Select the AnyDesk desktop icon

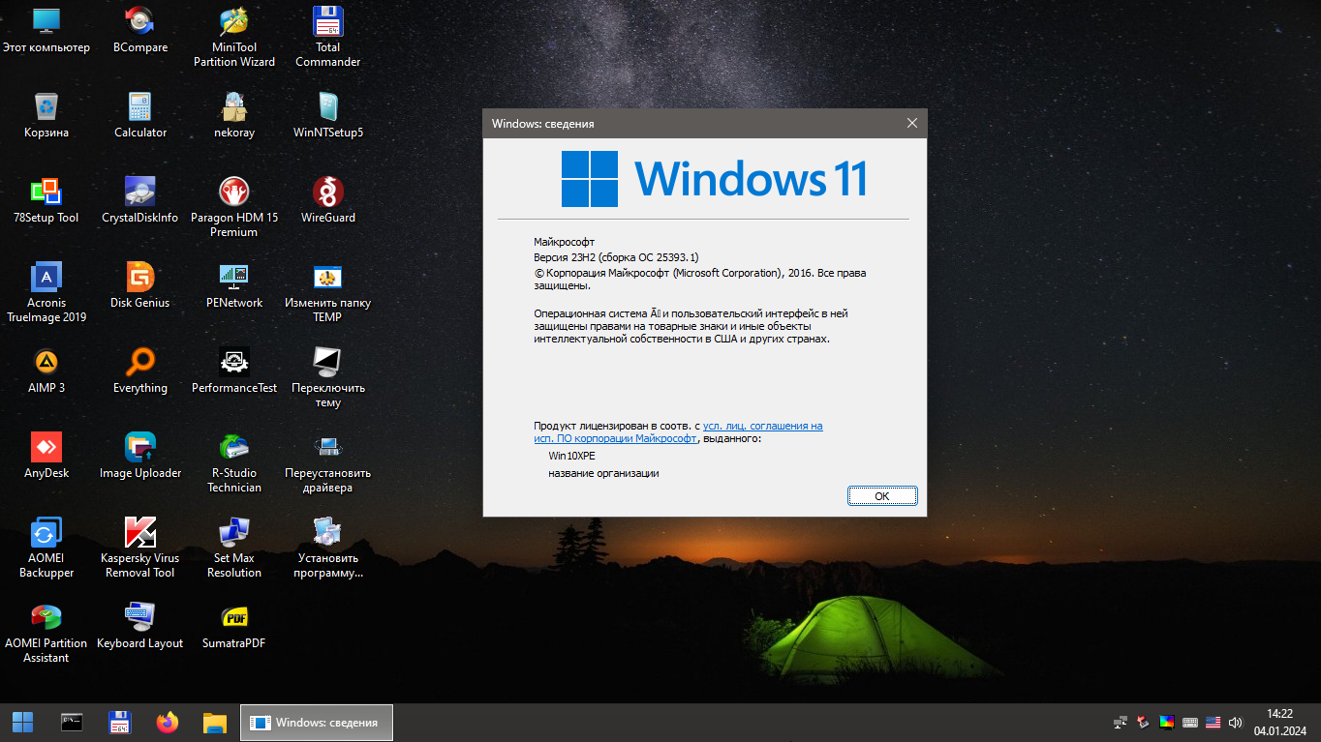(46, 457)
